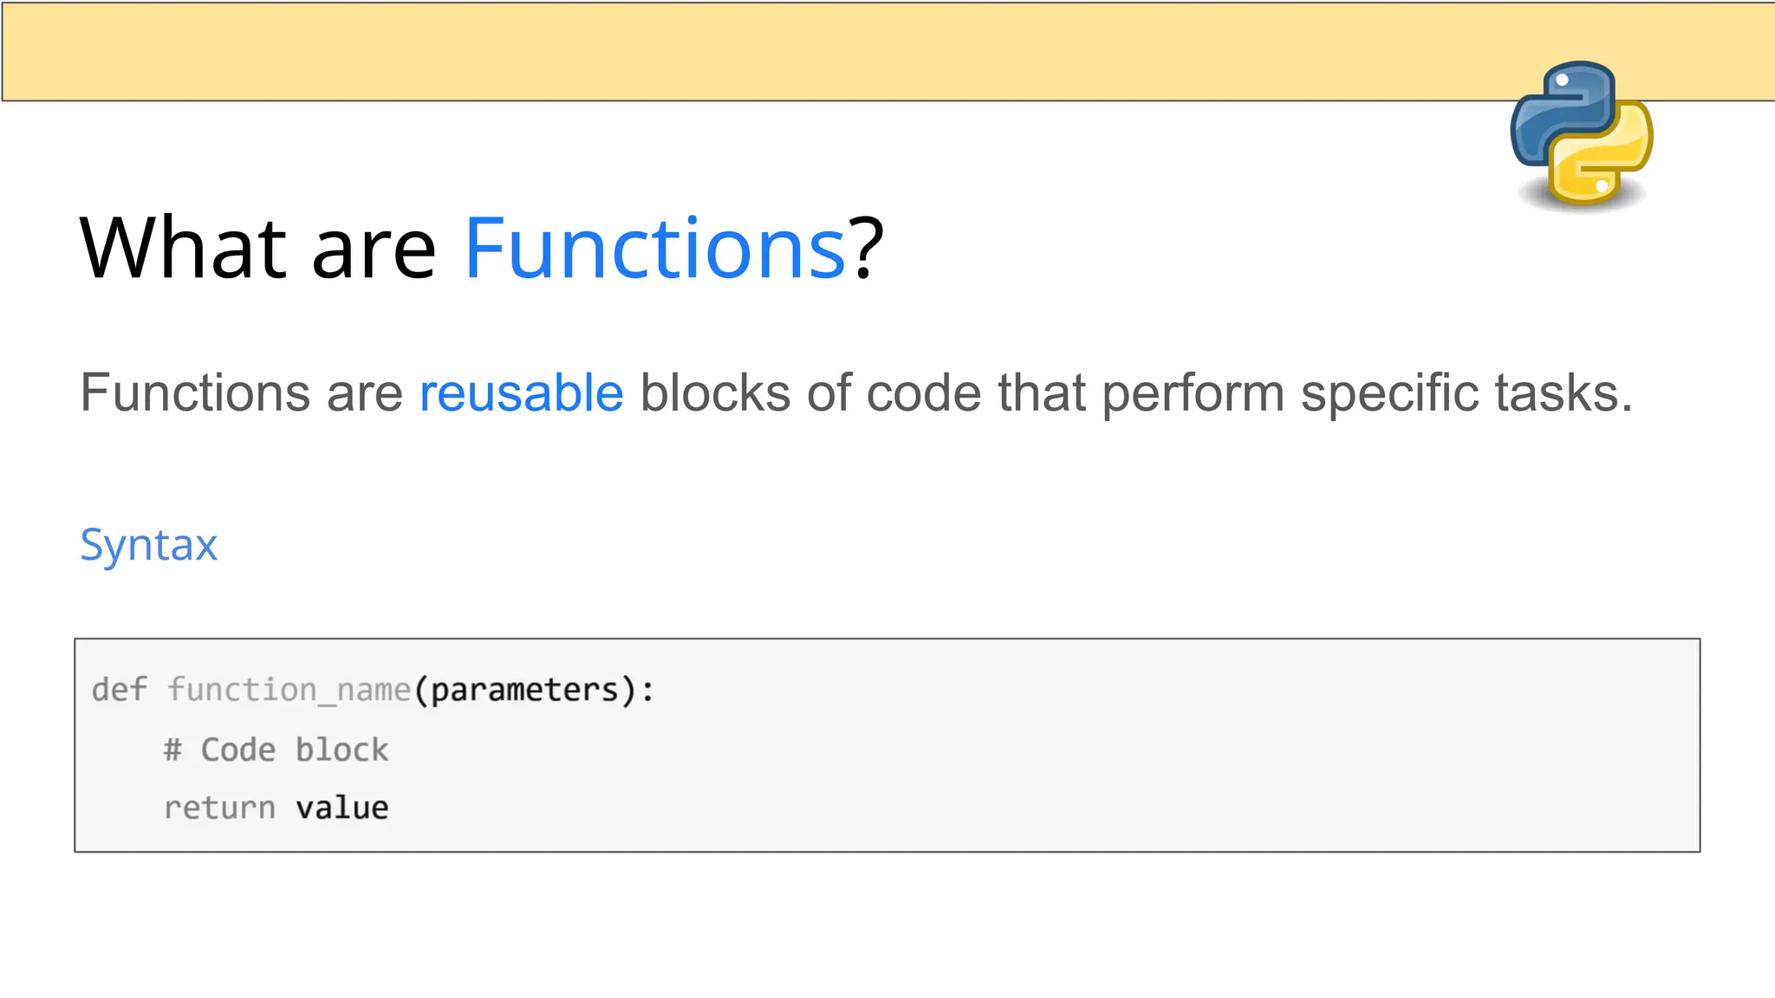Click the return keyword in code
This screenshot has width=1775, height=998.
pos(219,808)
